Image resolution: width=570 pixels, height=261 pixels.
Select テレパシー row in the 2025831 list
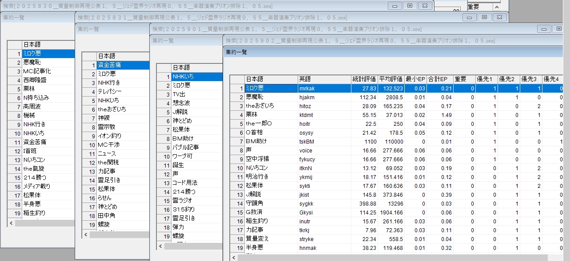point(112,92)
